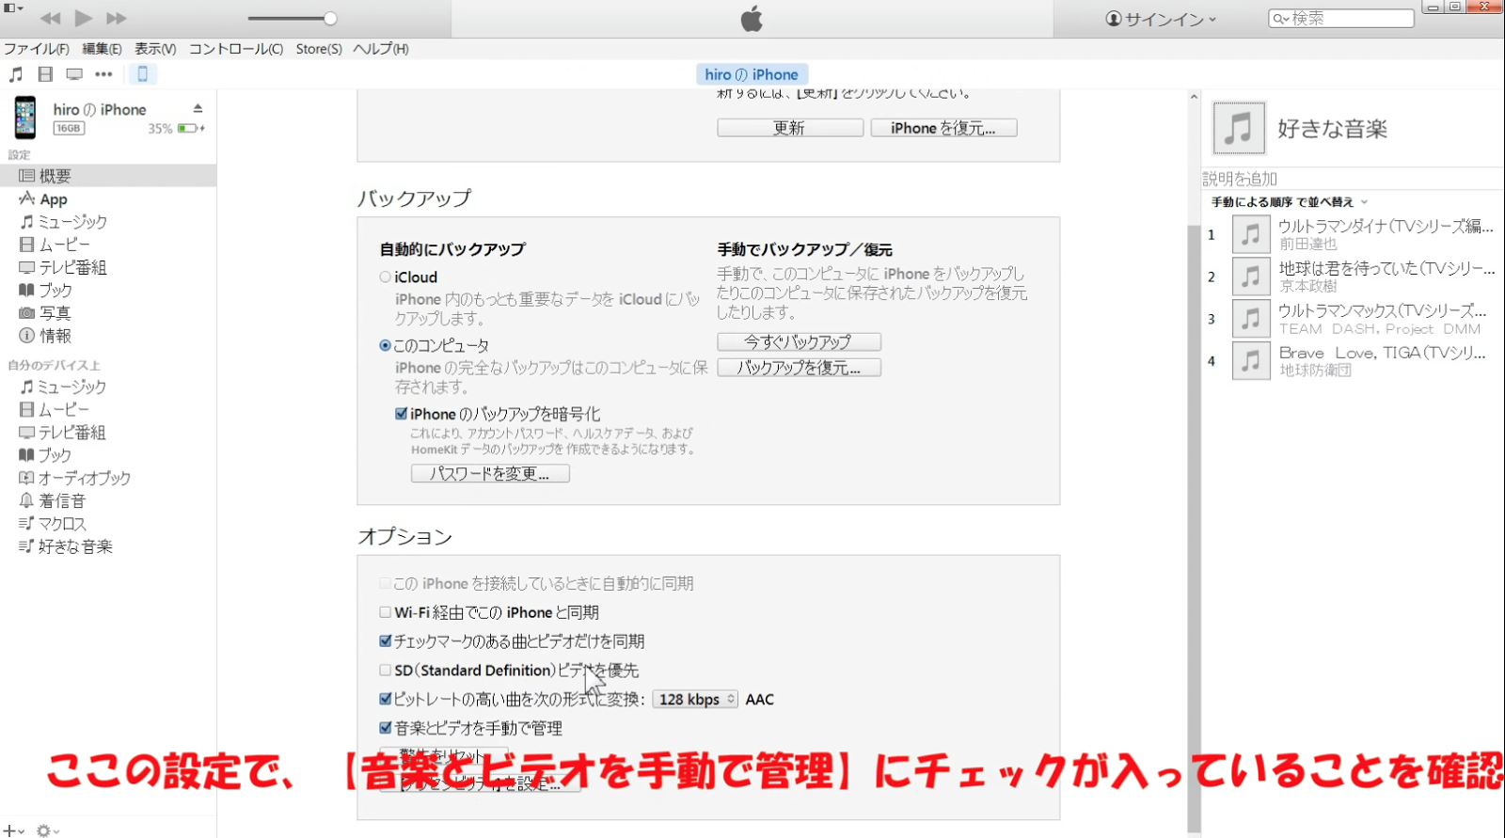Click the iPhone を復元 button
1505x838 pixels.
[x=943, y=128]
